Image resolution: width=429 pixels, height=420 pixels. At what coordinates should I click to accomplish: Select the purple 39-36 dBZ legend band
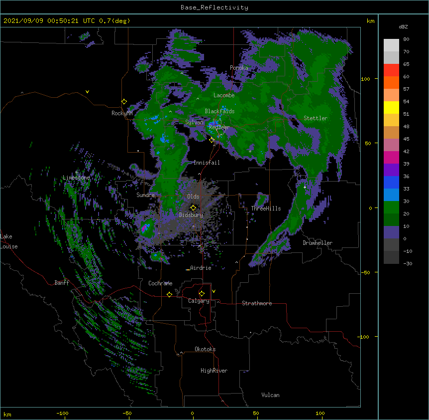click(391, 170)
